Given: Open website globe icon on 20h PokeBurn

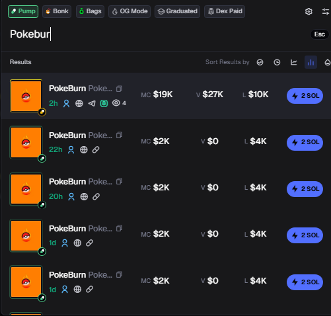Looking at the screenshot, I should [x=84, y=196].
